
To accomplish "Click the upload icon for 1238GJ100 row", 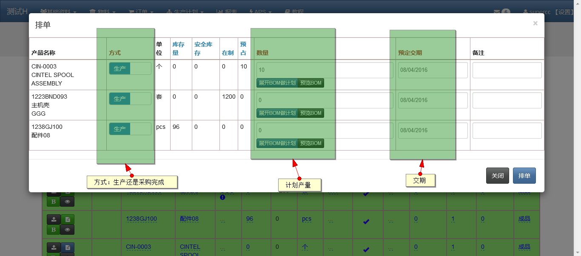I will tap(54, 219).
